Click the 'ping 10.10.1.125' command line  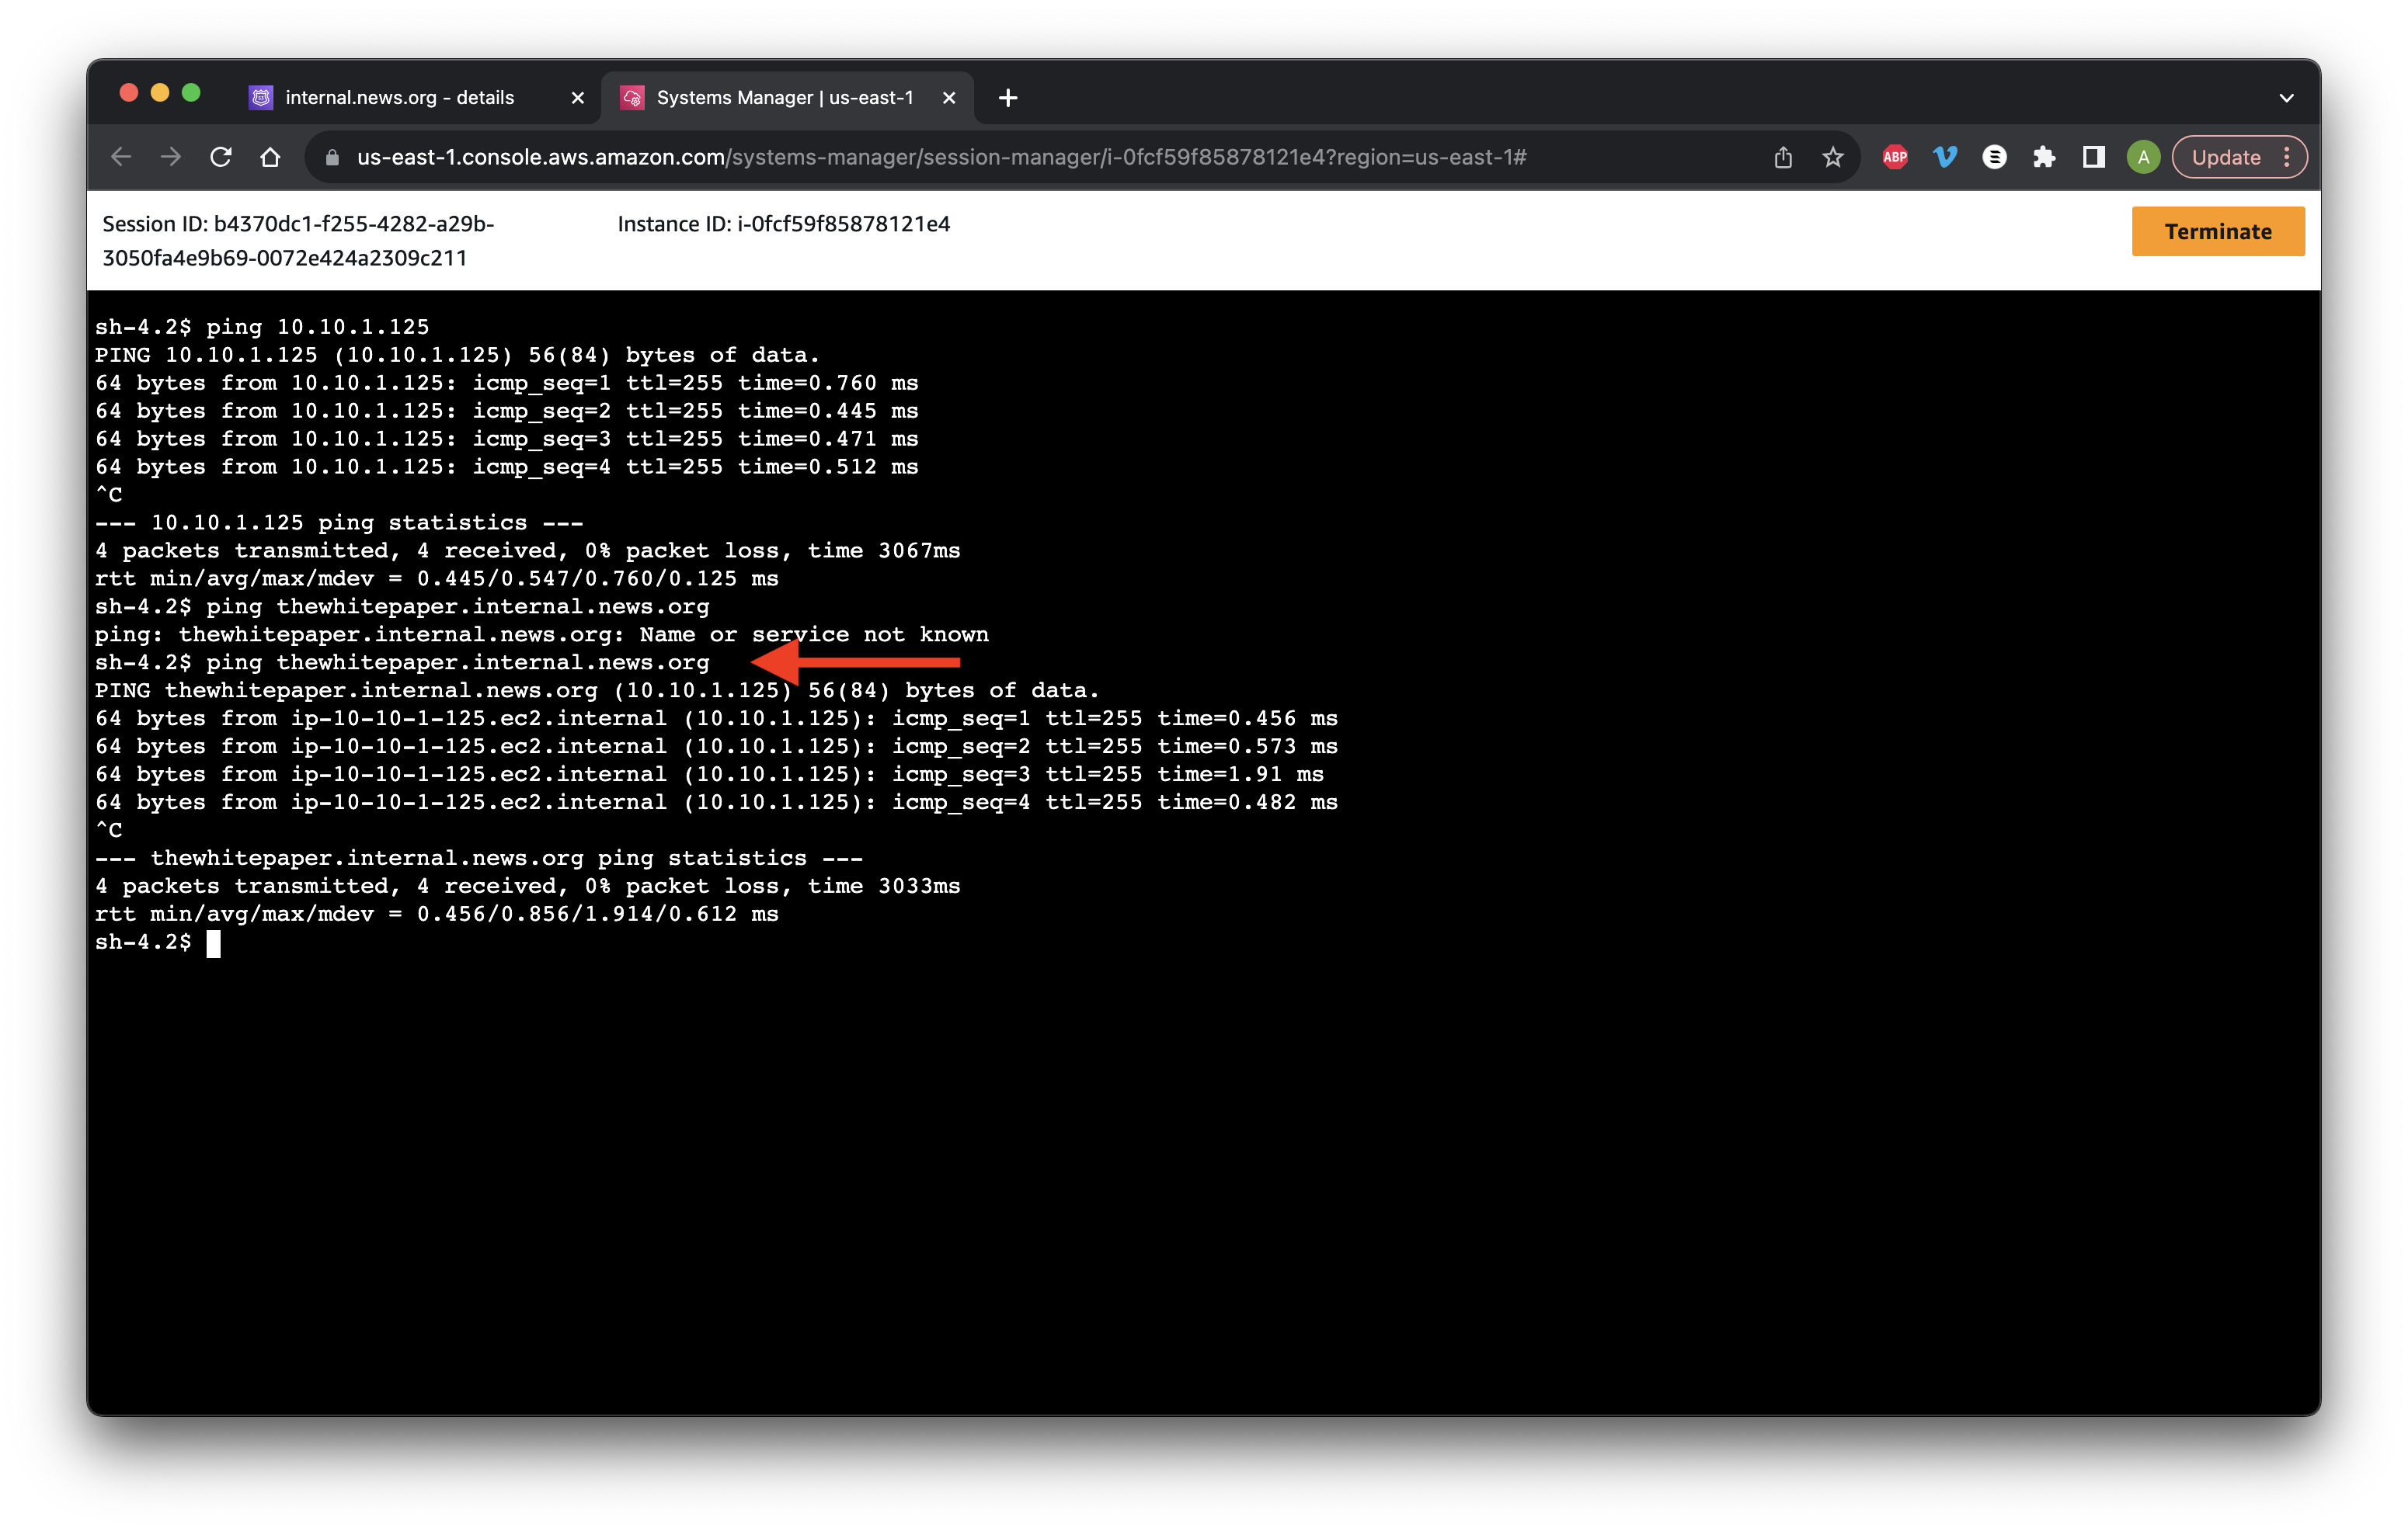tap(262, 327)
